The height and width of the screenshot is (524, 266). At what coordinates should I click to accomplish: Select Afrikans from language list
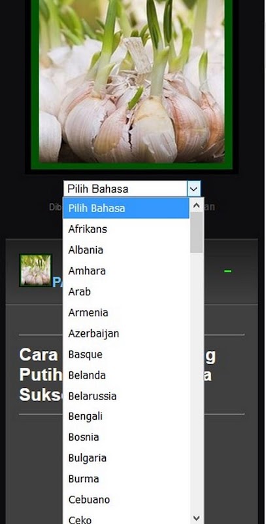point(126,229)
